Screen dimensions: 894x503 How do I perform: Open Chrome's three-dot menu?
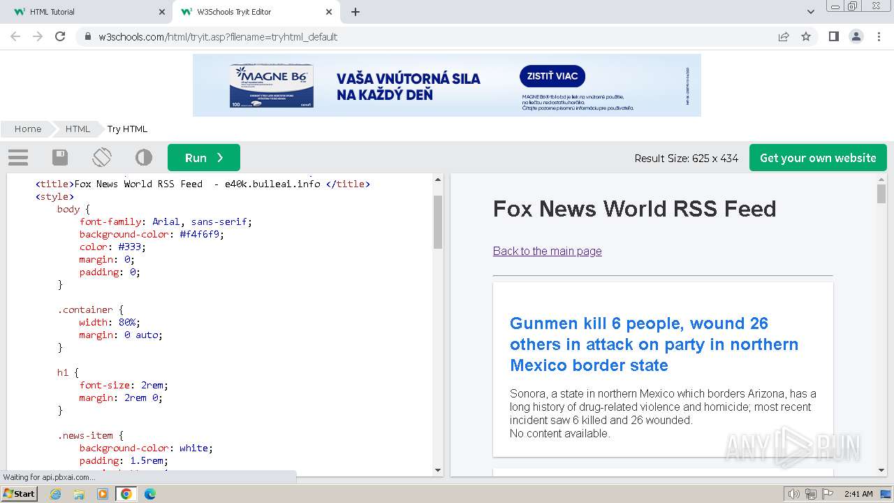(x=879, y=36)
